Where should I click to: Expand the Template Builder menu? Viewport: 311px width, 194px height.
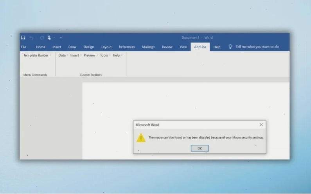coord(37,55)
